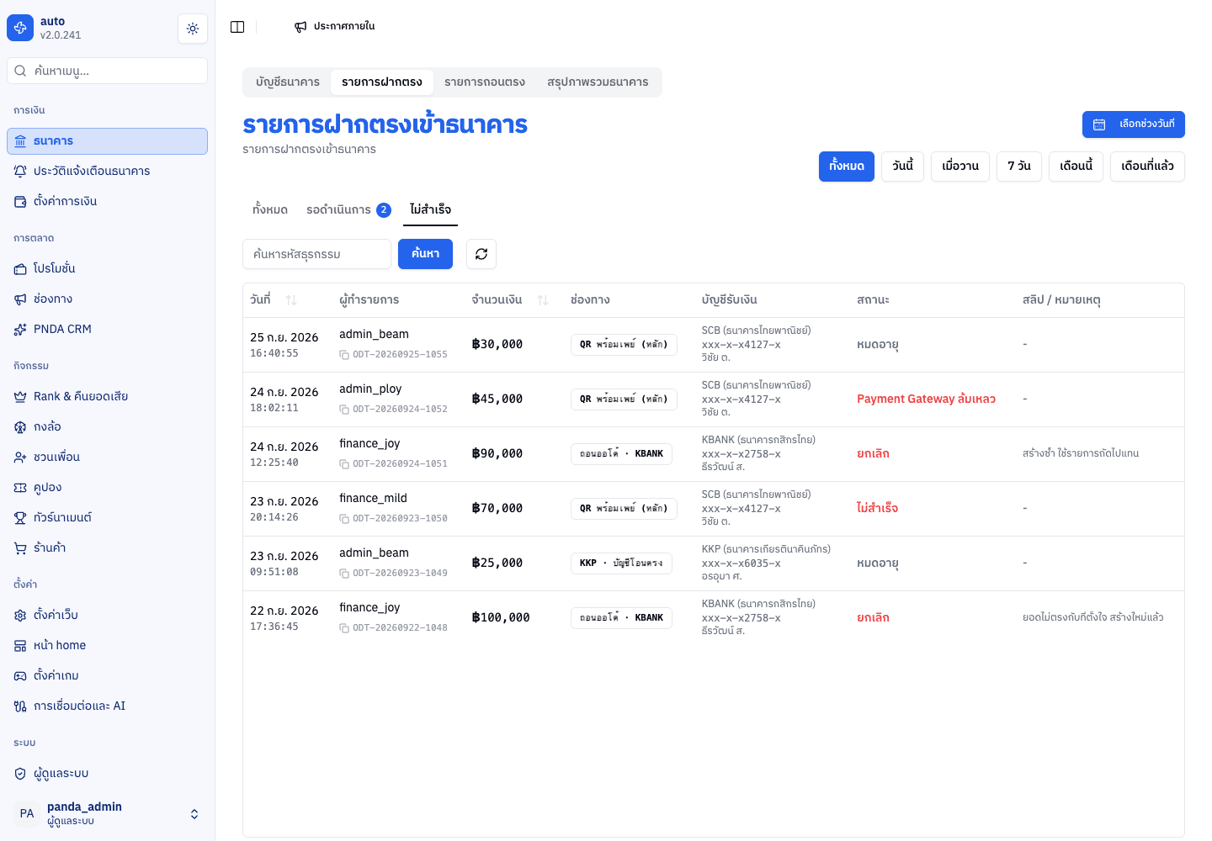Image resolution: width=1212 pixels, height=841 pixels.
Task: Filter by 7 วัน date button
Action: coord(1019,167)
